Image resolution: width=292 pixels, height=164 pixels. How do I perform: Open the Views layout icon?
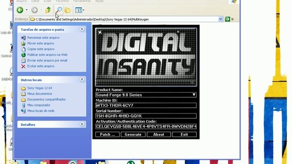78,10
